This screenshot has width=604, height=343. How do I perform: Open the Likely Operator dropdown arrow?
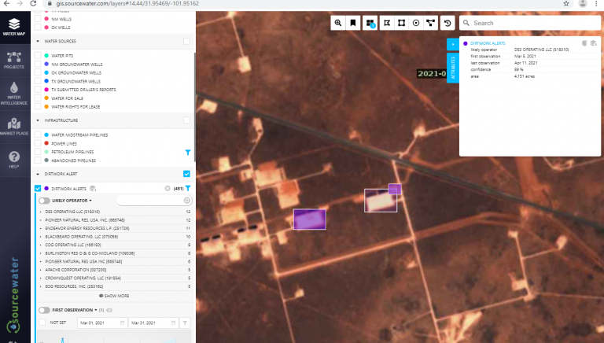click(90, 201)
